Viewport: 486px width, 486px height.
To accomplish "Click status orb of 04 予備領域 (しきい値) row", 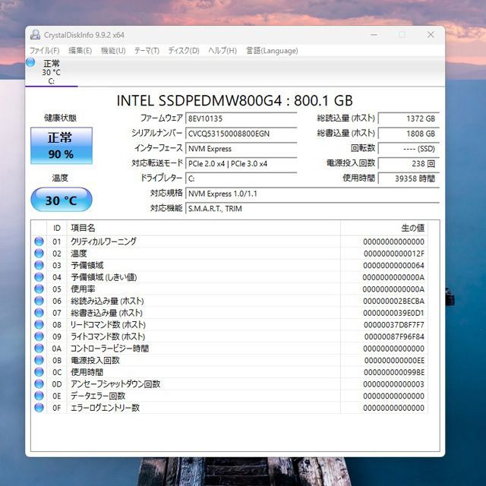I will (39, 277).
